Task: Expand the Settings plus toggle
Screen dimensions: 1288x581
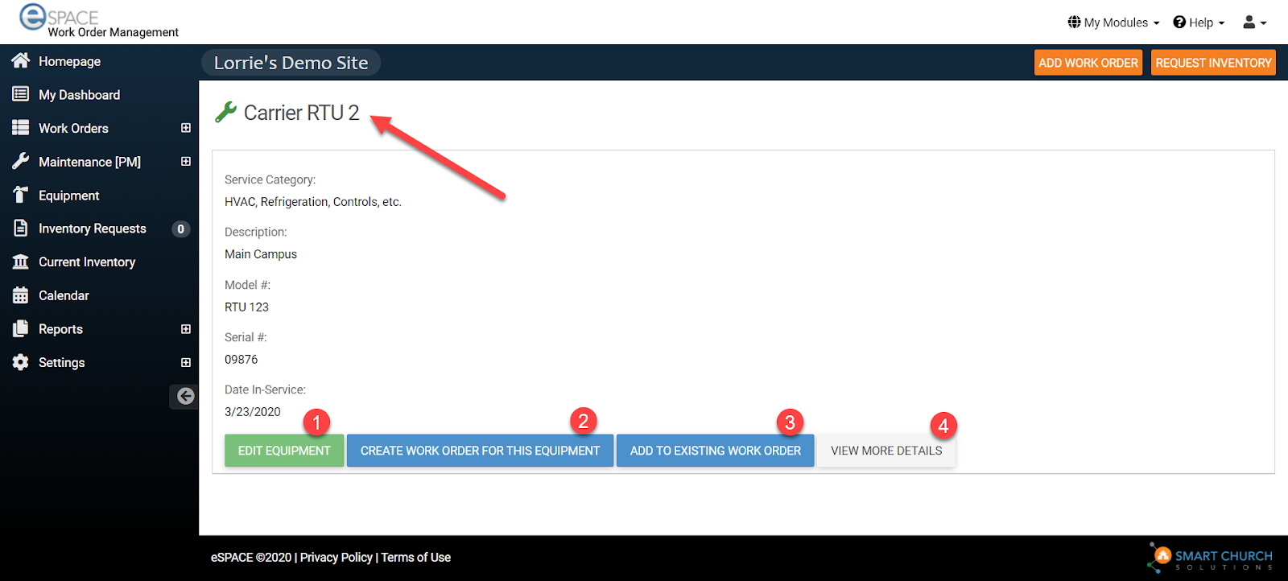Action: (186, 363)
